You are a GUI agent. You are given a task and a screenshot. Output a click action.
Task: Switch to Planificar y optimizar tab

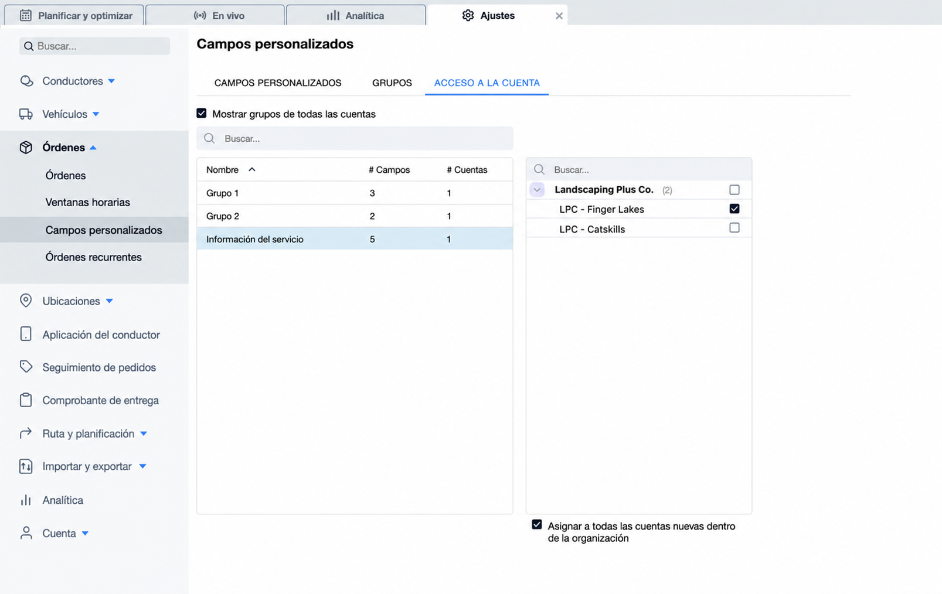(x=74, y=15)
